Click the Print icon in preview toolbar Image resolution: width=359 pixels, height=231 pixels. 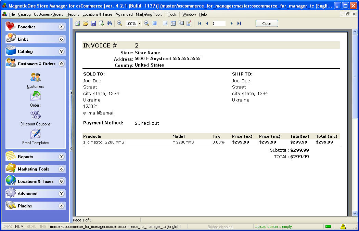point(77,23)
